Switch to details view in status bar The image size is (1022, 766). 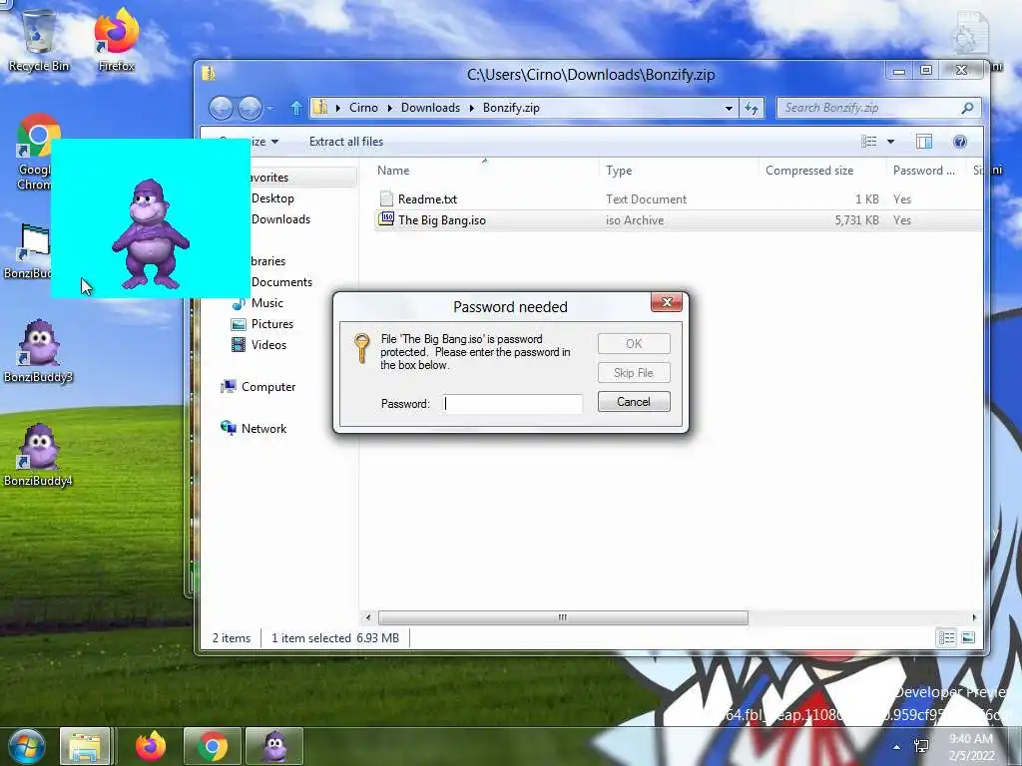946,637
